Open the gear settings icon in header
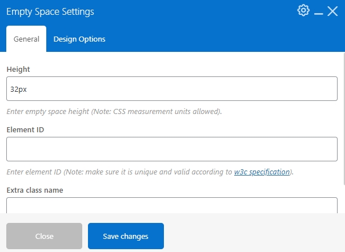 pos(303,10)
